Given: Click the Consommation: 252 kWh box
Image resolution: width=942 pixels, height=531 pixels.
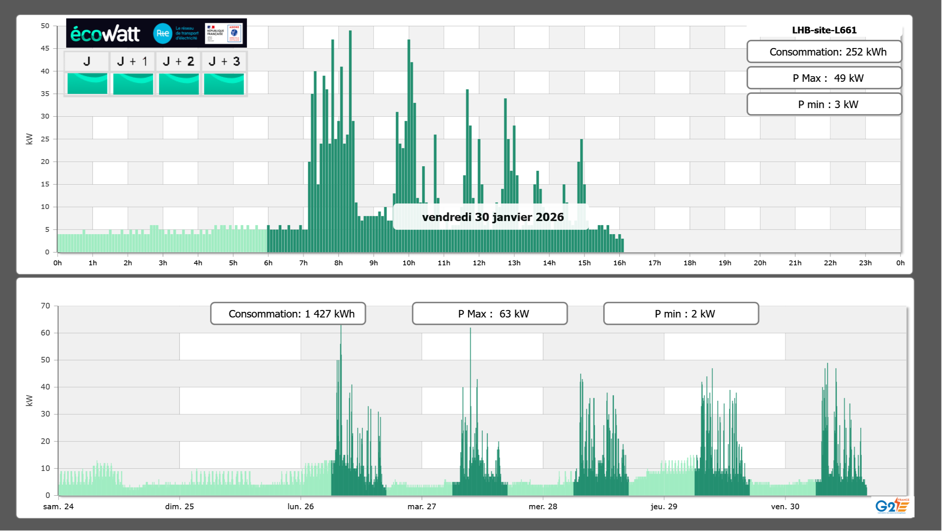Looking at the screenshot, I should pos(824,52).
